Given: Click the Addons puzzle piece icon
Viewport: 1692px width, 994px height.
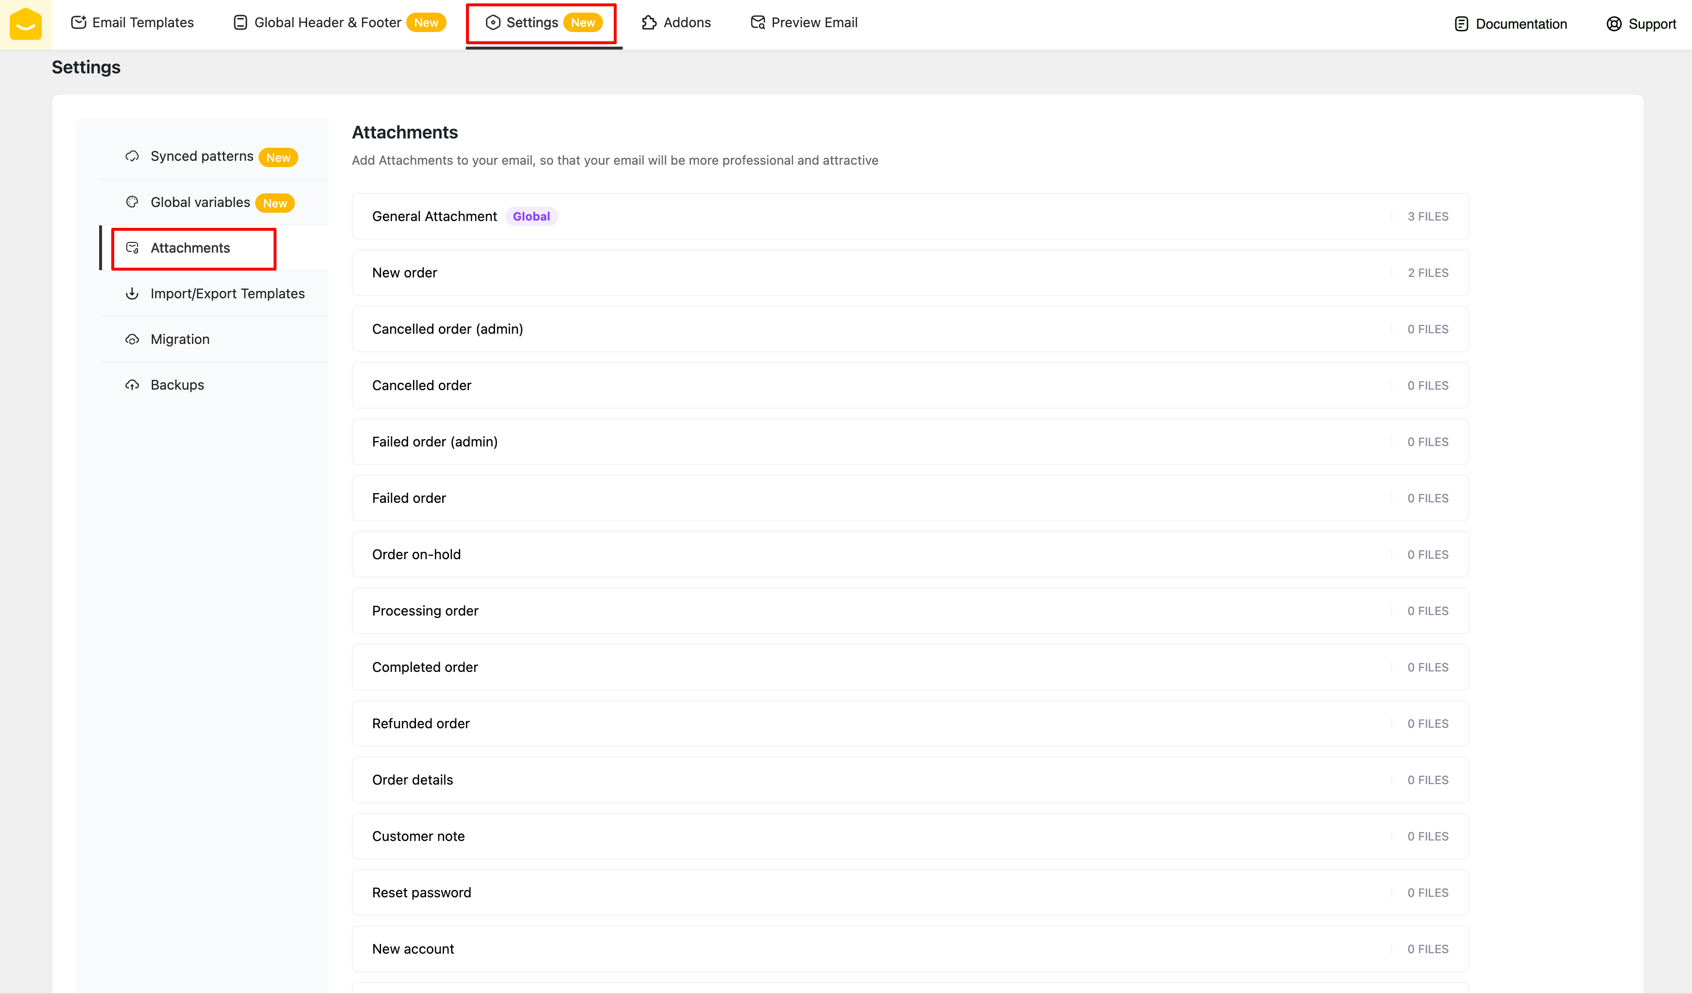Looking at the screenshot, I should [x=649, y=23].
